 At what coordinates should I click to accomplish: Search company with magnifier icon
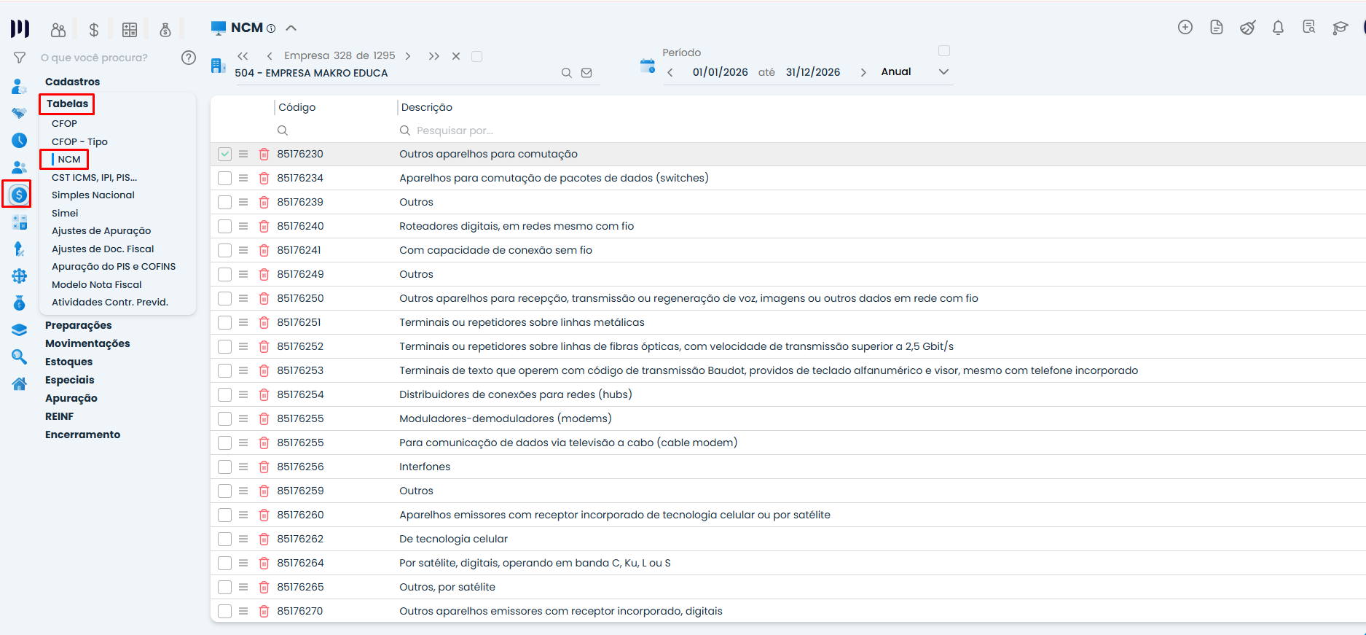(566, 73)
